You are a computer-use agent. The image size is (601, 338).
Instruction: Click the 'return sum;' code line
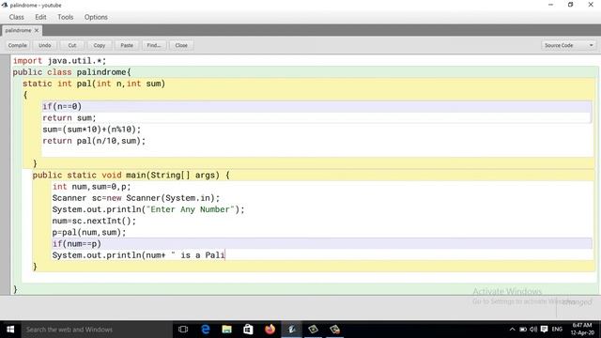(x=69, y=118)
